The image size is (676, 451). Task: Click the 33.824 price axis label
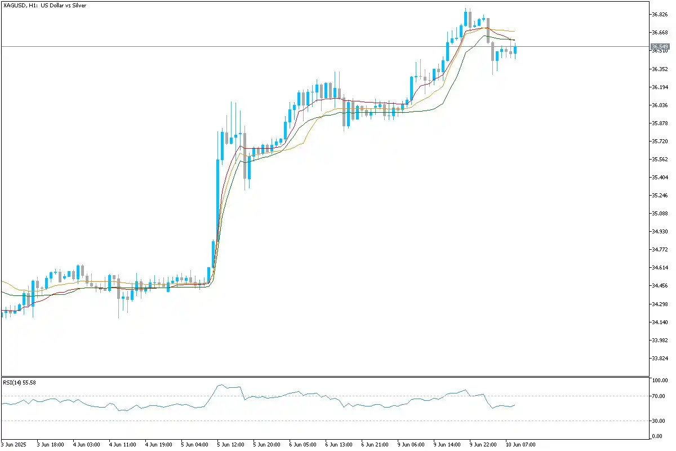click(x=660, y=359)
